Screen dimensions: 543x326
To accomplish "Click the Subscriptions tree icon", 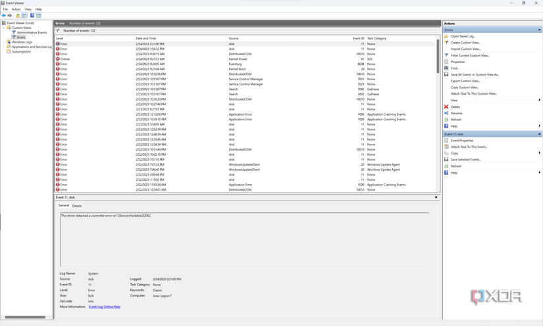I will point(9,51).
